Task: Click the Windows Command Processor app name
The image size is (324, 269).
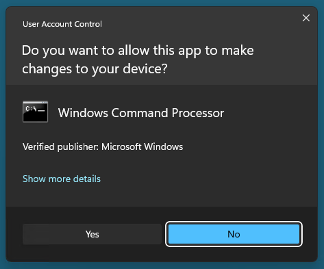Action: click(x=141, y=113)
